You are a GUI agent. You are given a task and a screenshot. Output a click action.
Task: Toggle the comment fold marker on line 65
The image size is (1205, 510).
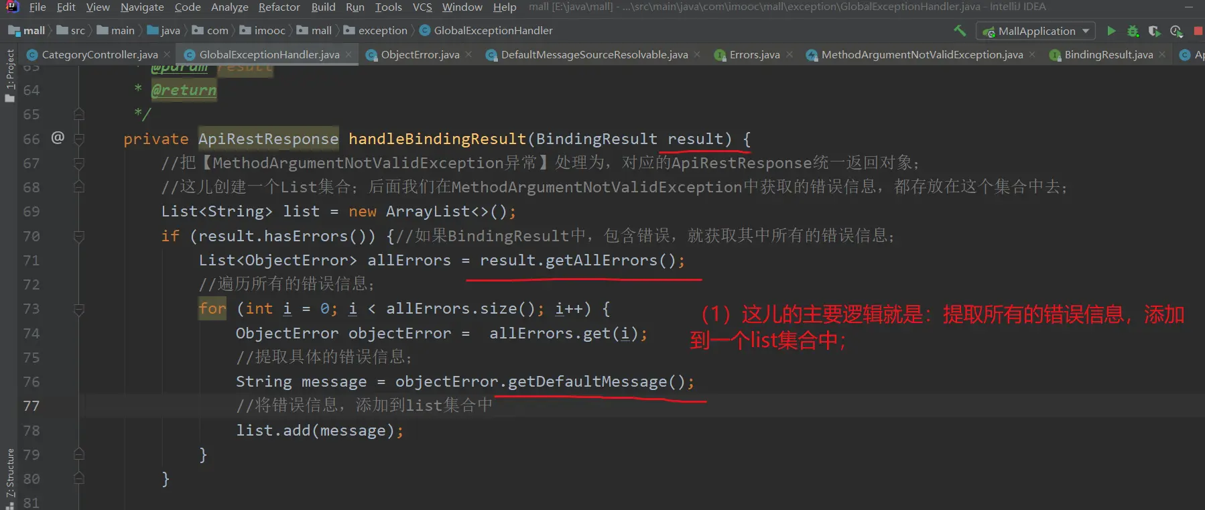(79, 114)
